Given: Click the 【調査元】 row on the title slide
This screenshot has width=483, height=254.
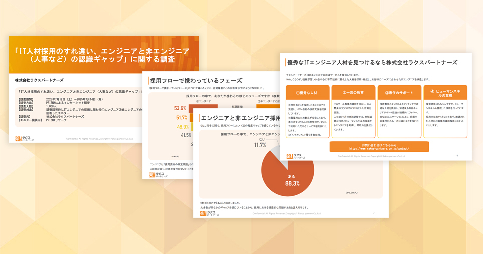Looking at the screenshot, I should [x=51, y=117].
